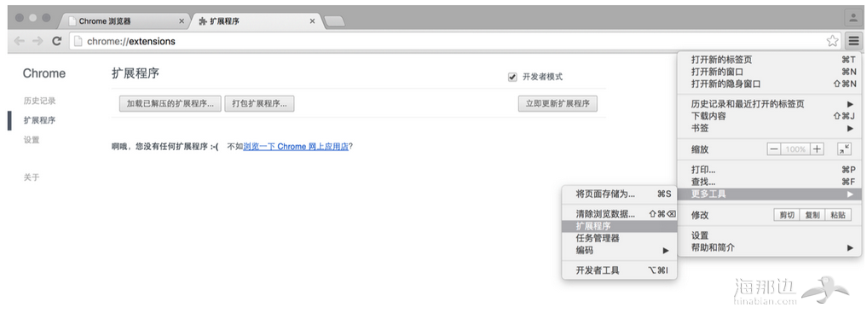867x319 pixels.
Task: Choose 打开新的标签页 from the menu
Action: coord(770,60)
